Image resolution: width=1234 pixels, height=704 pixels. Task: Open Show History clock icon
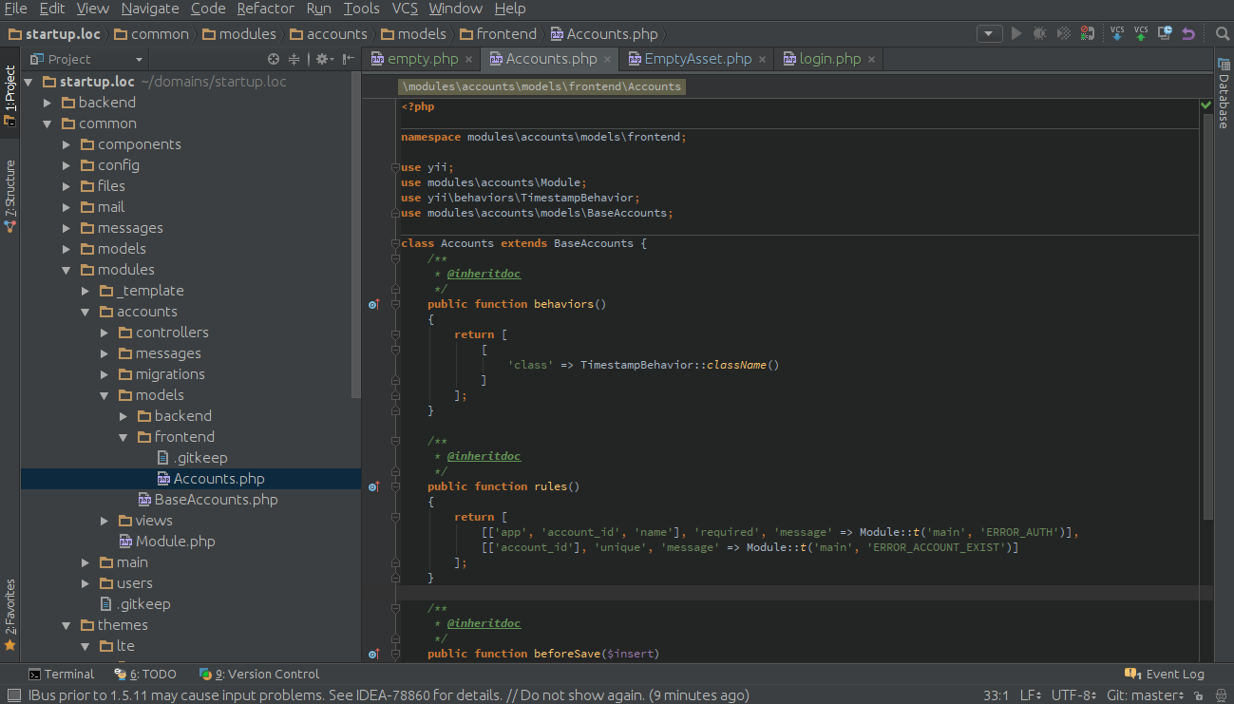[1165, 33]
